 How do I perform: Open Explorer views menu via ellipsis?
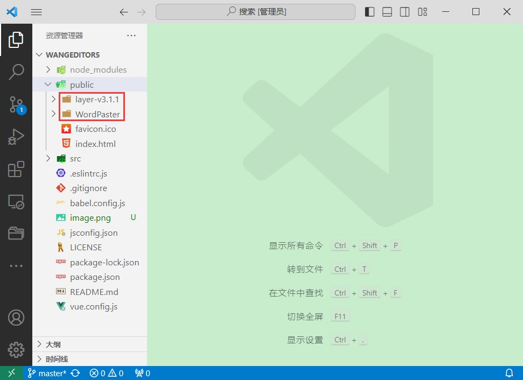pyautogui.click(x=131, y=36)
